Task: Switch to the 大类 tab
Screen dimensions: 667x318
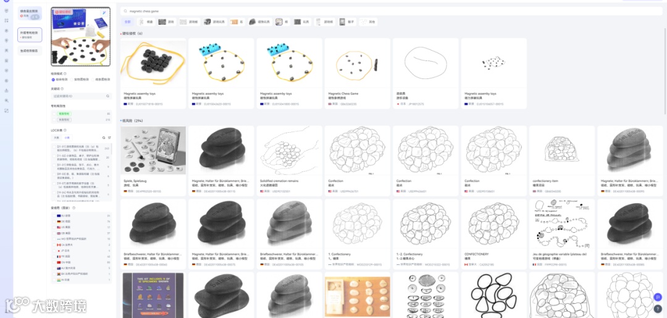Action: click(57, 138)
